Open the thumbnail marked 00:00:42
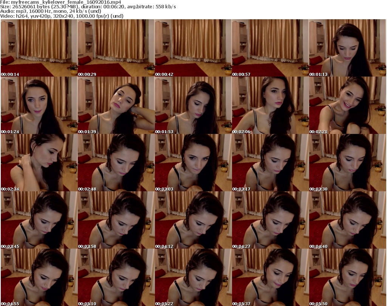This screenshot has width=387, height=306. [193, 48]
